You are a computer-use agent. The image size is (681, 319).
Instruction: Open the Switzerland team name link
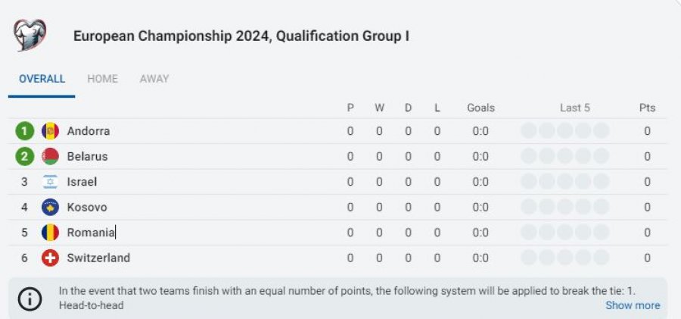point(98,258)
